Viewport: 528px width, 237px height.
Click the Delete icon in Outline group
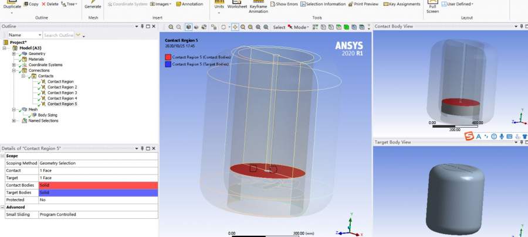pos(50,4)
